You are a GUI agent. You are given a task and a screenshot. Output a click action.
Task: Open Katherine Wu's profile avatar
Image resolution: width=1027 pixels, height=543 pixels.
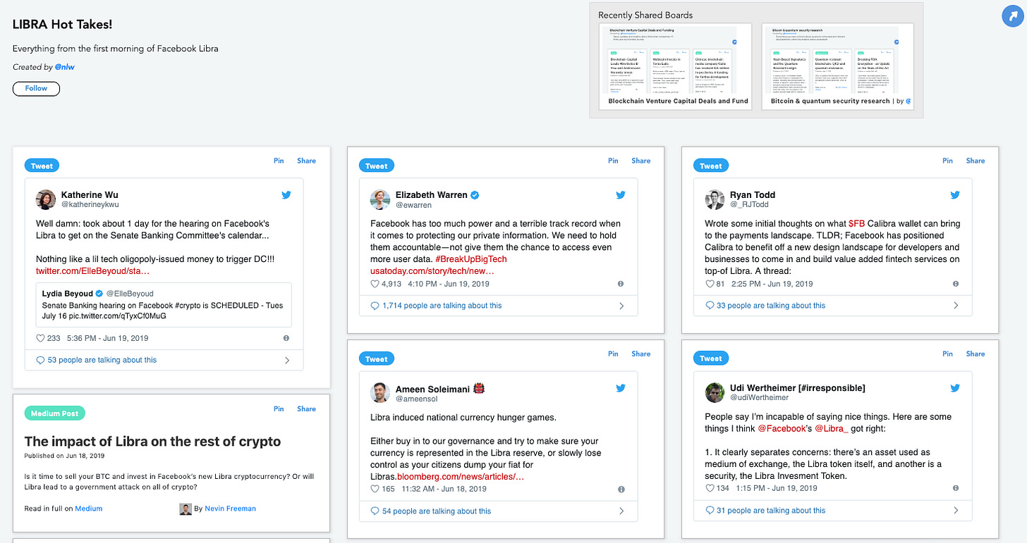point(46,199)
